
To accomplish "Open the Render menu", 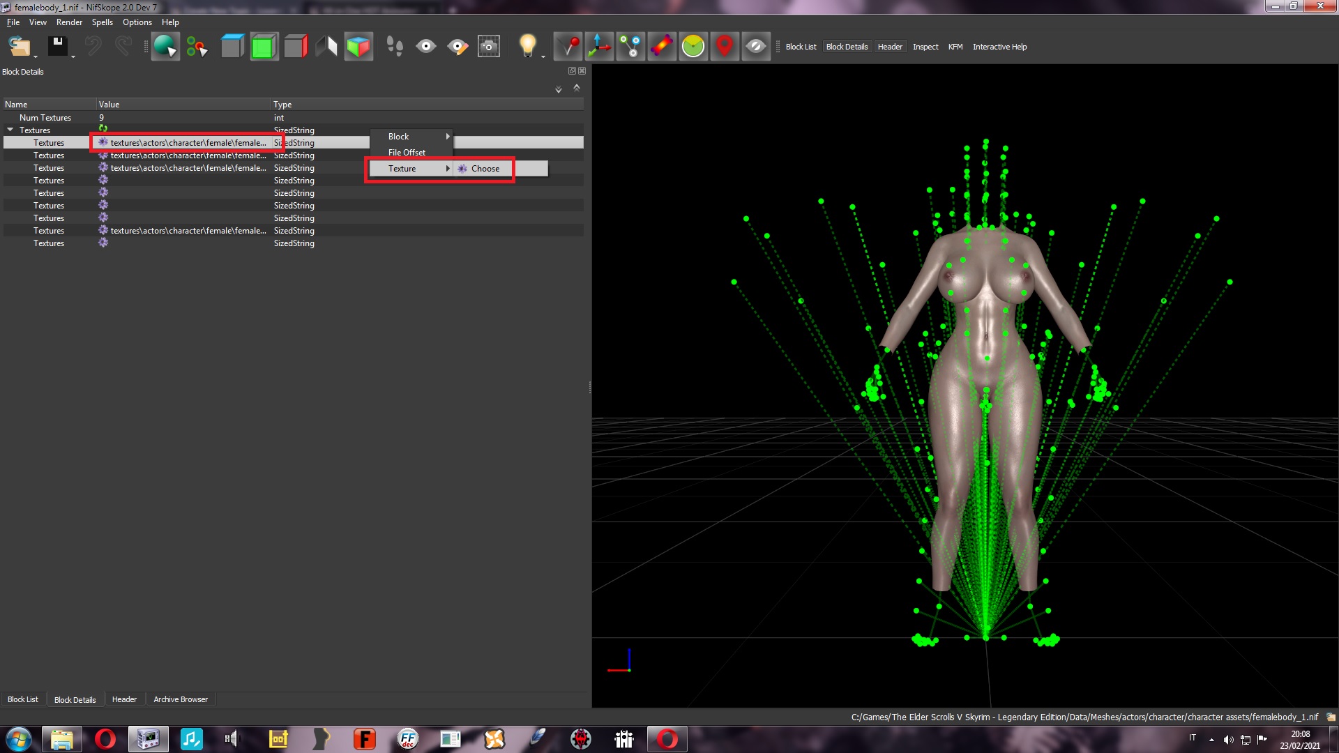I will pyautogui.click(x=69, y=22).
